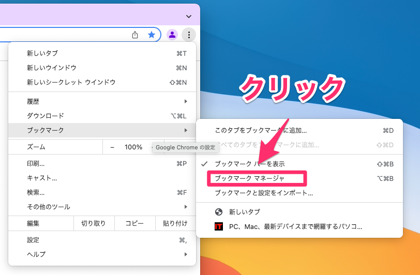Image resolution: width=420 pixels, height=275 pixels.
Task: Expand the ヘルプ submenu arrow
Action: (185, 254)
